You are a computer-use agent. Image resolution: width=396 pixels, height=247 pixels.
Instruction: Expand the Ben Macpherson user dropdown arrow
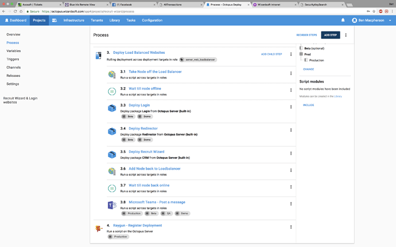click(x=390, y=21)
